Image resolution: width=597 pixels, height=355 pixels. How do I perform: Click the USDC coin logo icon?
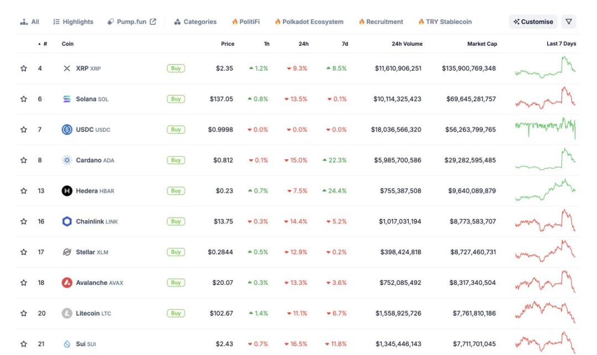pyautogui.click(x=67, y=130)
